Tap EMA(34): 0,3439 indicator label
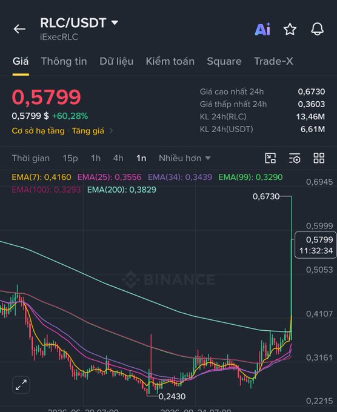337x412 pixels. point(180,177)
